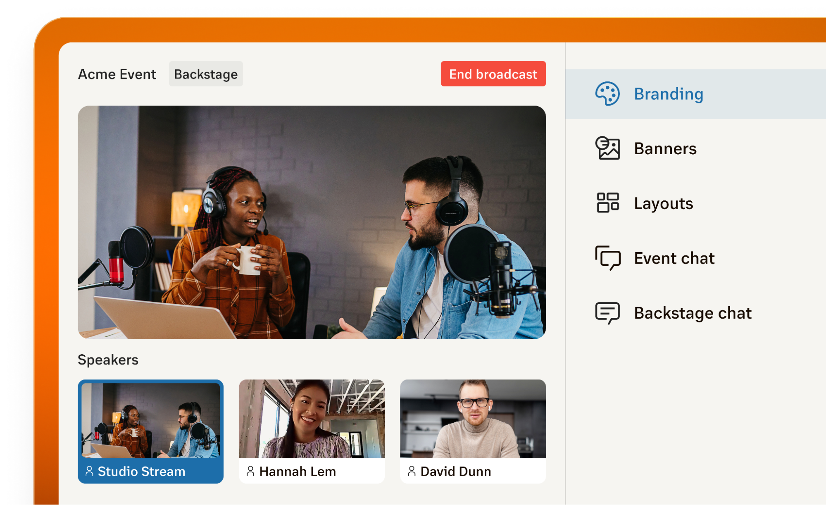This screenshot has width=826, height=505.
Task: Select Hannah Lem's video thumbnail
Action: (x=312, y=418)
